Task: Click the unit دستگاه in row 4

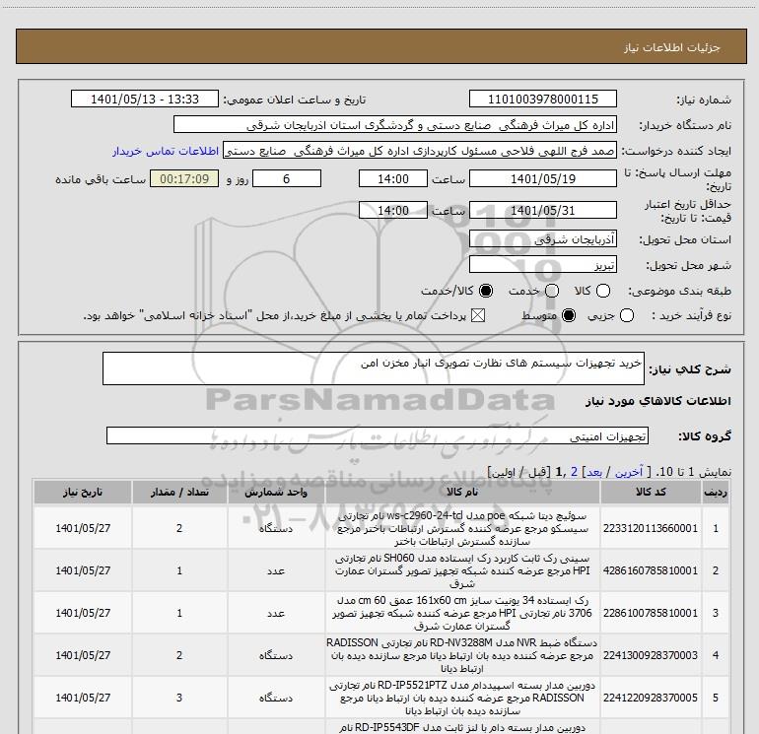Action: 276,655
